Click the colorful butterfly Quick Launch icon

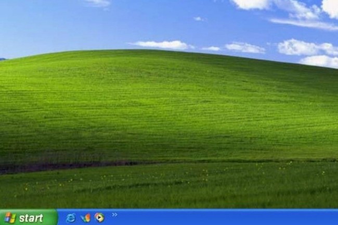(x=85, y=218)
